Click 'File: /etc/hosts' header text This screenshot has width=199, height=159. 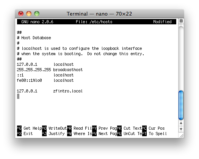click(x=94, y=22)
